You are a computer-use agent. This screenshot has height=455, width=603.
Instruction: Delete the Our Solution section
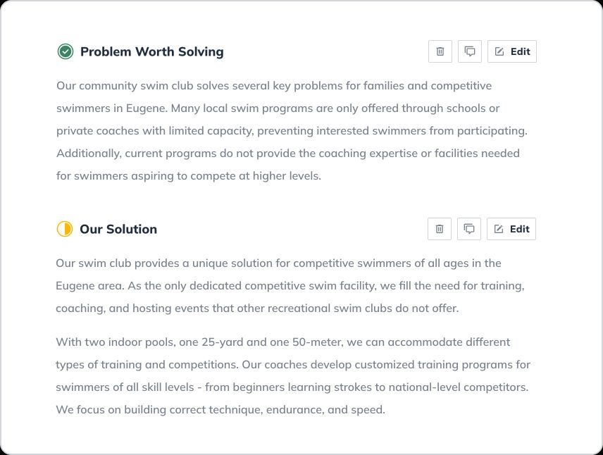tap(439, 229)
